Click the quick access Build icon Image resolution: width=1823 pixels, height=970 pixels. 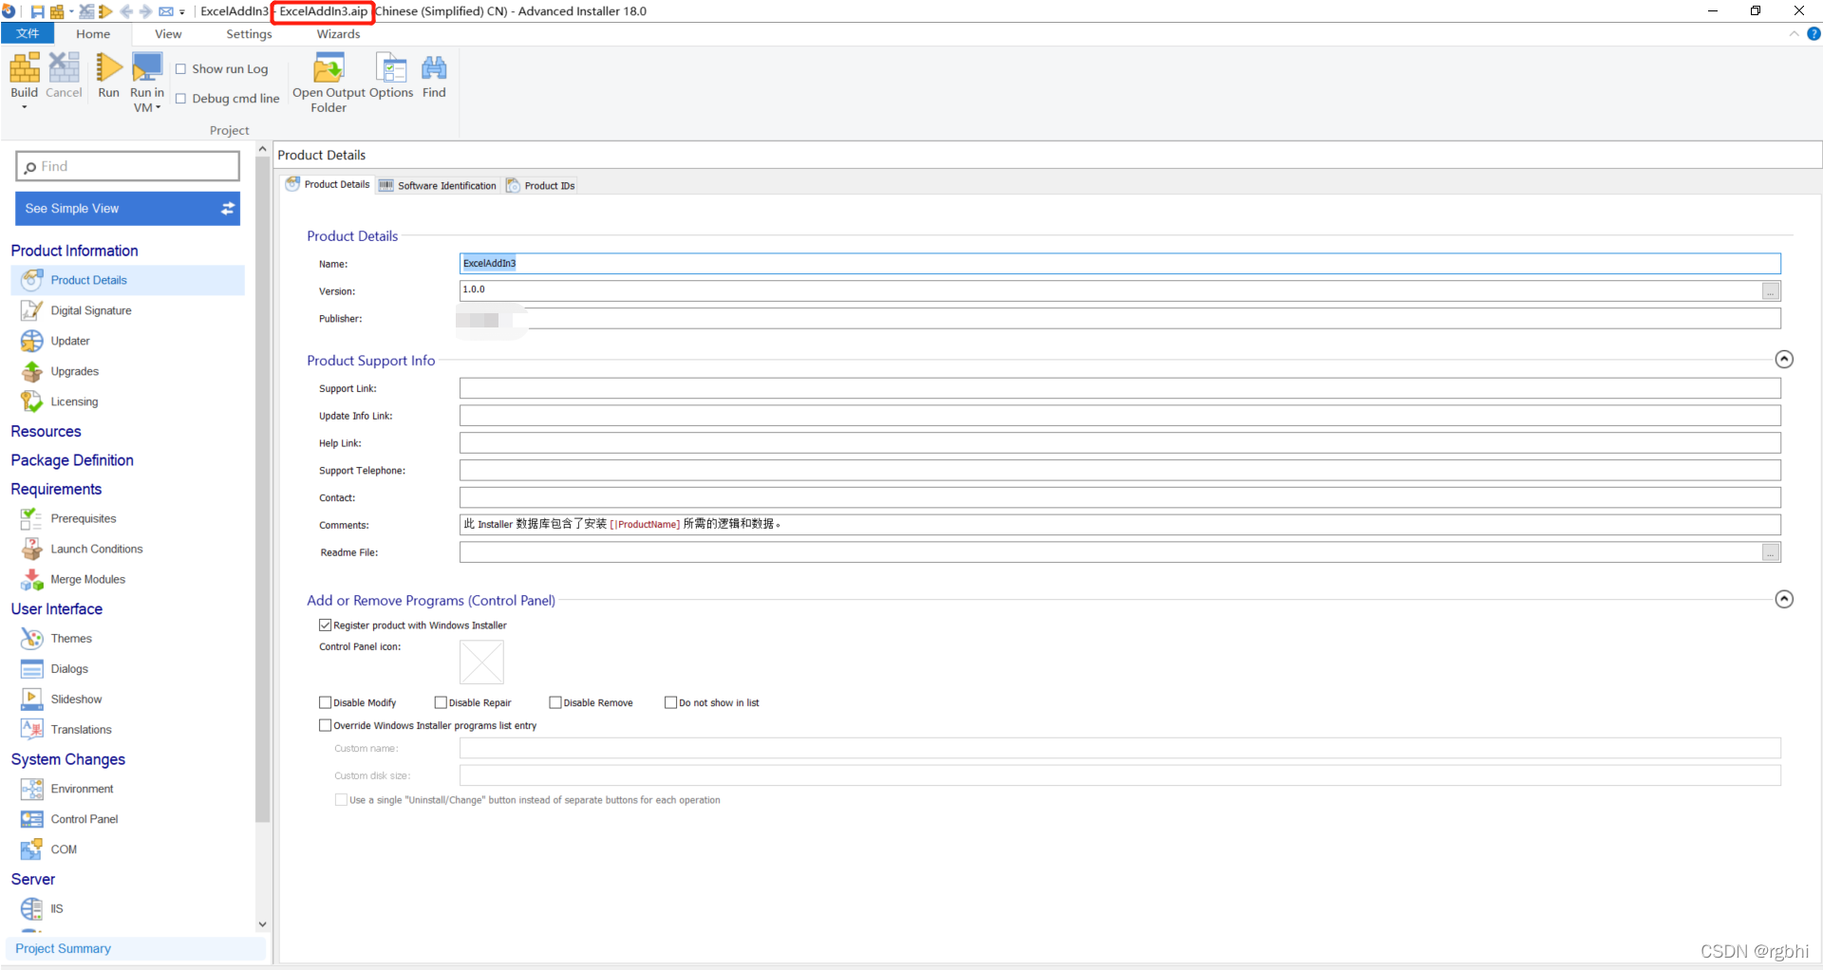click(57, 11)
